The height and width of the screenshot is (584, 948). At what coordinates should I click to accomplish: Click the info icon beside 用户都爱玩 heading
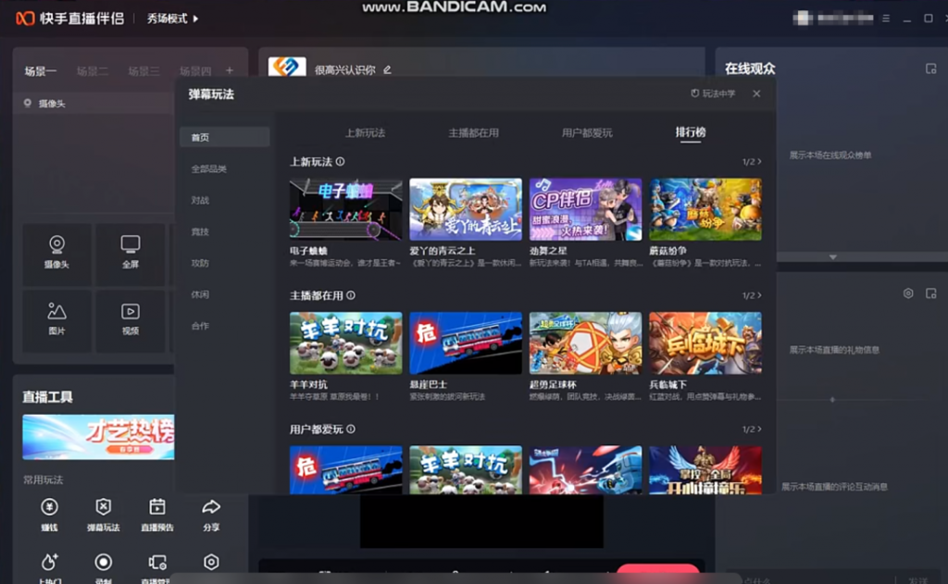(351, 429)
